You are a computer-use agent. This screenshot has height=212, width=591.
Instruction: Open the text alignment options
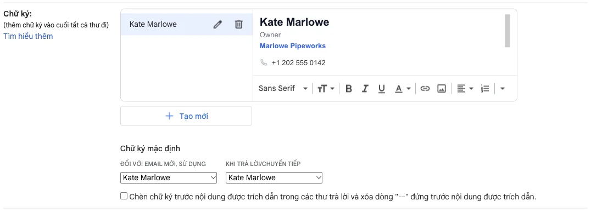[465, 89]
